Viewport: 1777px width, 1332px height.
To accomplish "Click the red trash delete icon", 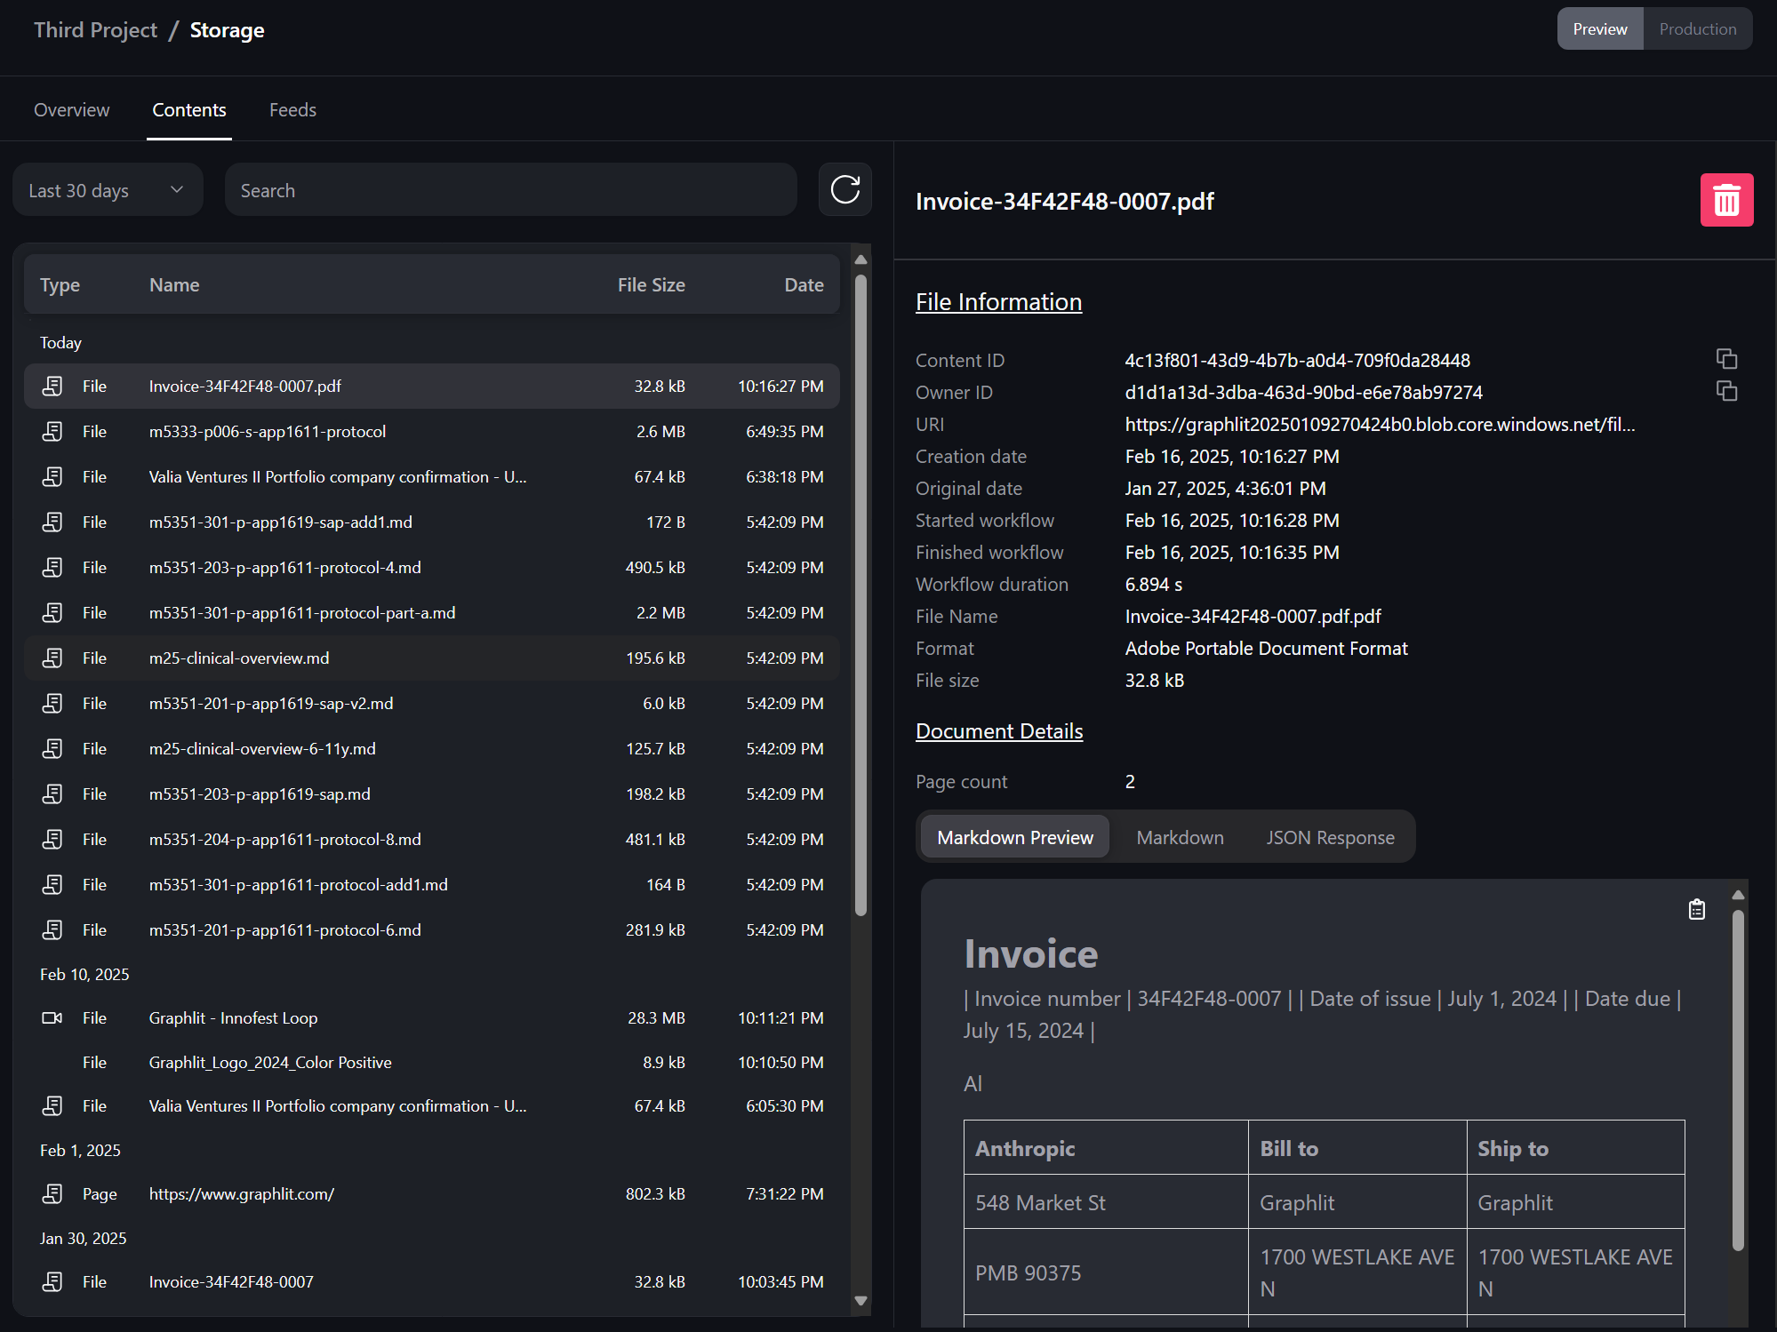I will pos(1725,201).
